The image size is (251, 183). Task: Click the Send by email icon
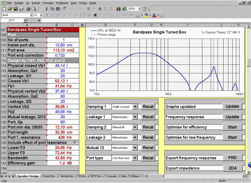(x=21, y=9)
